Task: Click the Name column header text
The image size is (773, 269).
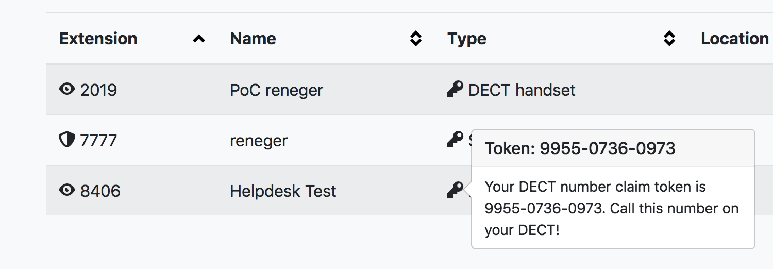Action: pyautogui.click(x=253, y=39)
